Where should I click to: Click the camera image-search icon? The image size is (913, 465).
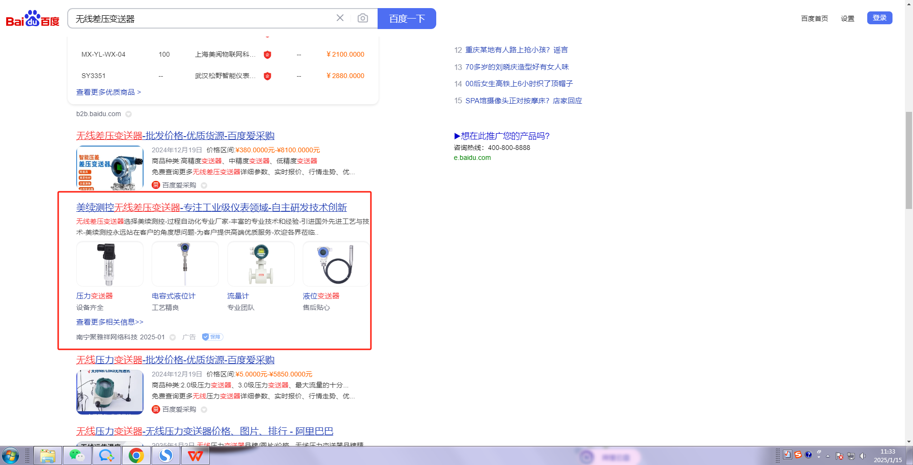362,18
